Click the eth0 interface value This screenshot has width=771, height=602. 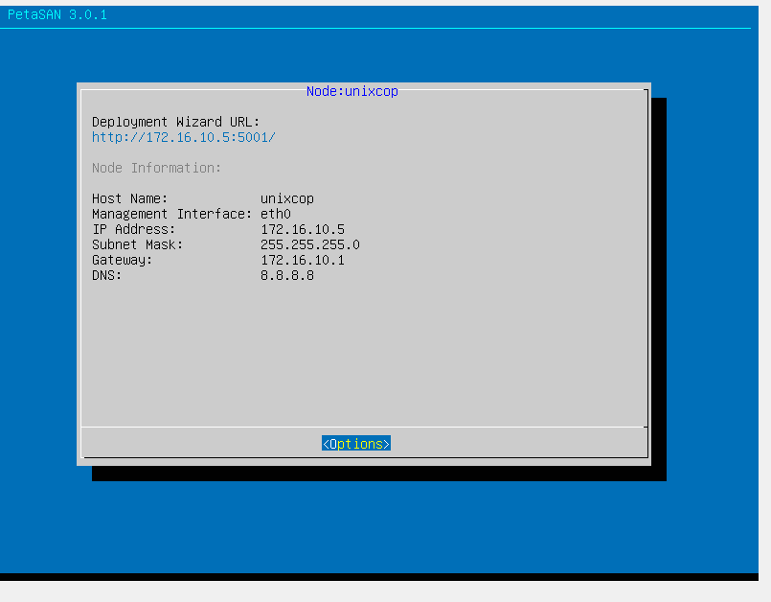[x=276, y=214]
